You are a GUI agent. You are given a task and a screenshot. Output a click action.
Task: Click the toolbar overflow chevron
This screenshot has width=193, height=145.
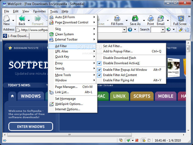tap(189, 16)
